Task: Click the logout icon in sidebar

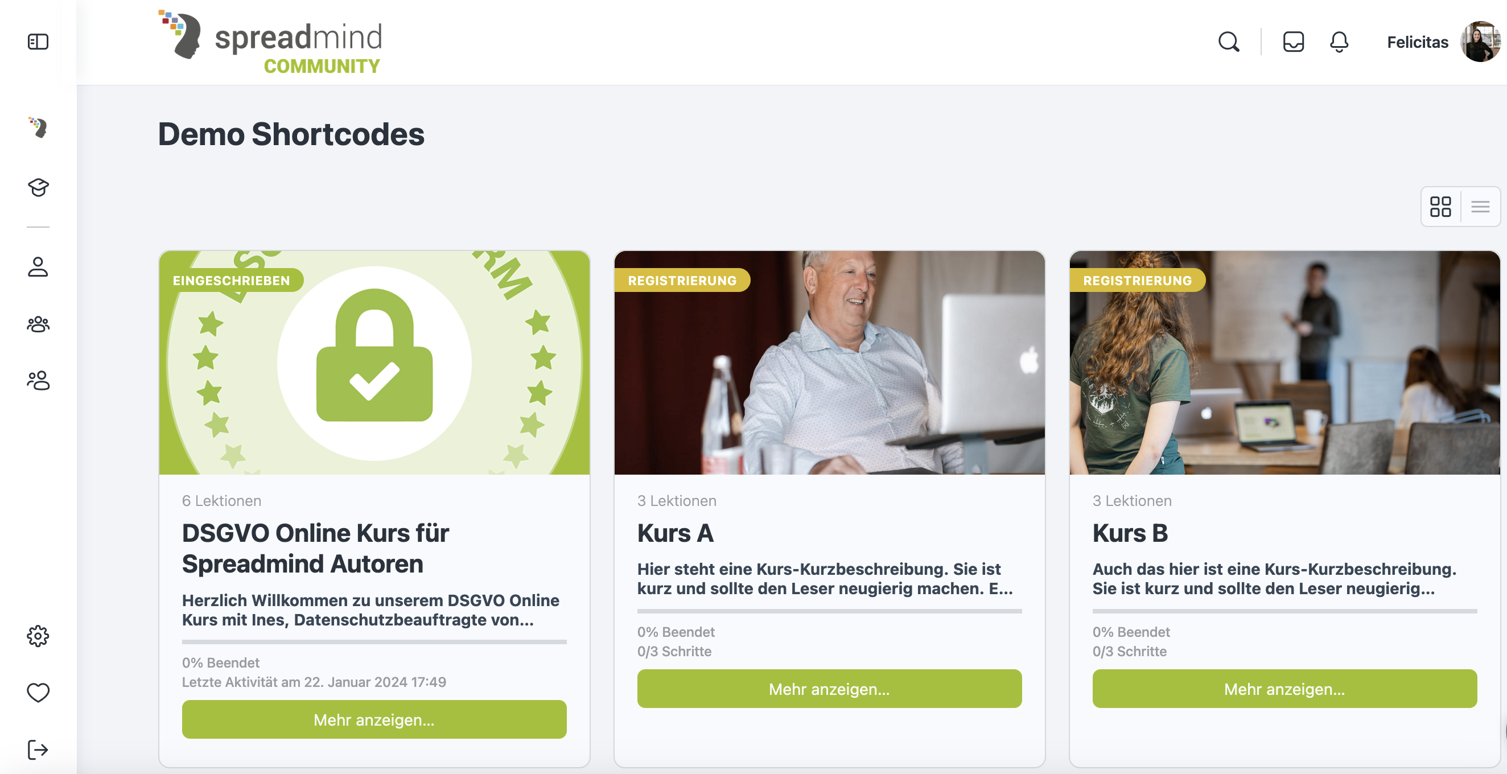Action: [38, 750]
